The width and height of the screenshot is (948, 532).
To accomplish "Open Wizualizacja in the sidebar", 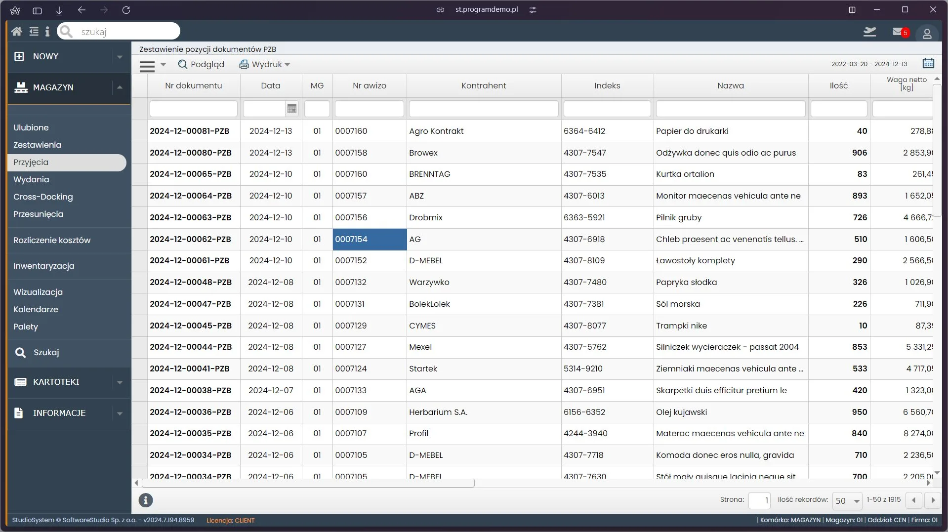I will point(38,292).
